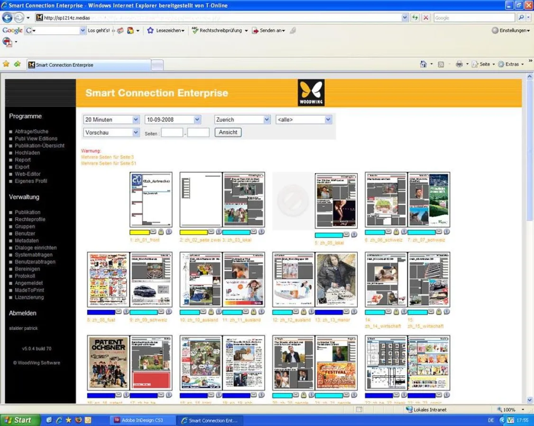Select Web-Editor from the Programme menu
Screen dimensions: 534x426
(x=28, y=174)
